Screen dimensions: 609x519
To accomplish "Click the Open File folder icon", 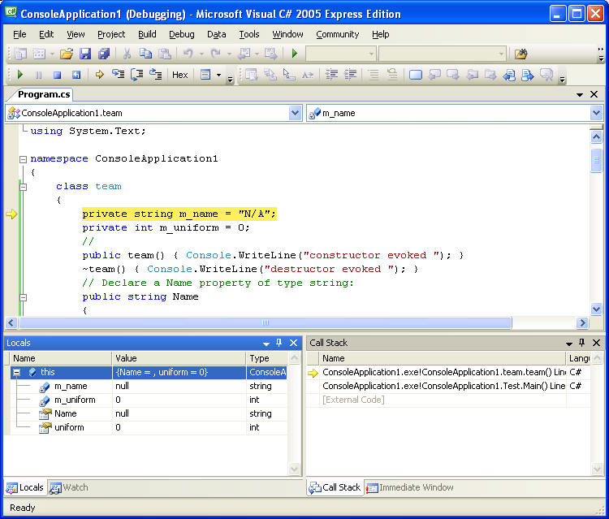I will tap(66, 54).
